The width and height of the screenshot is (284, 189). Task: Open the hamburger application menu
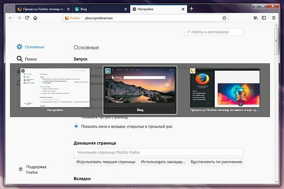coord(274,18)
